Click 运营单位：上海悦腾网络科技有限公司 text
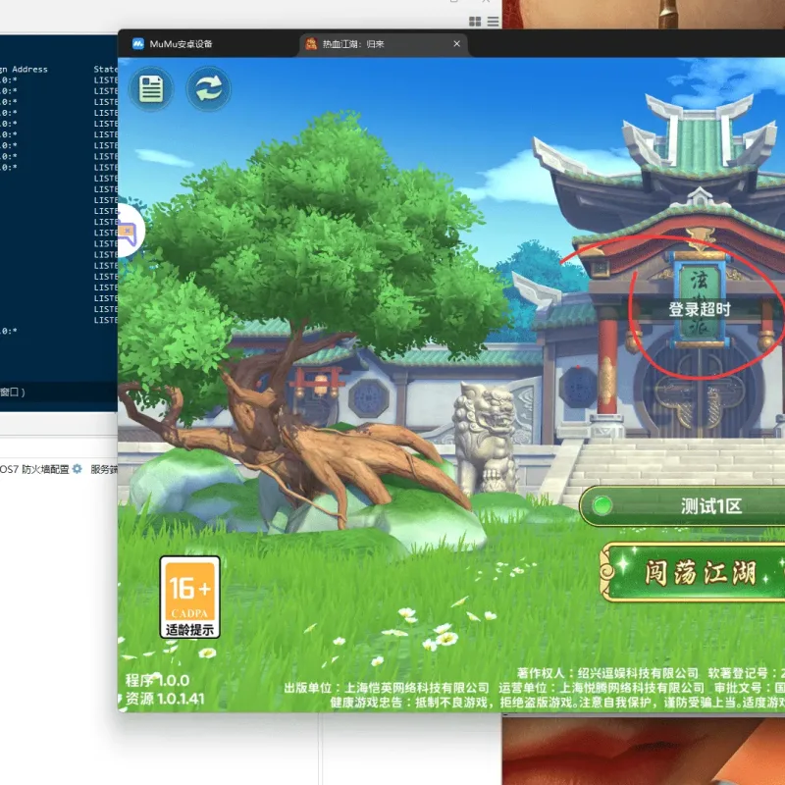This screenshot has height=785, width=785. 602,688
